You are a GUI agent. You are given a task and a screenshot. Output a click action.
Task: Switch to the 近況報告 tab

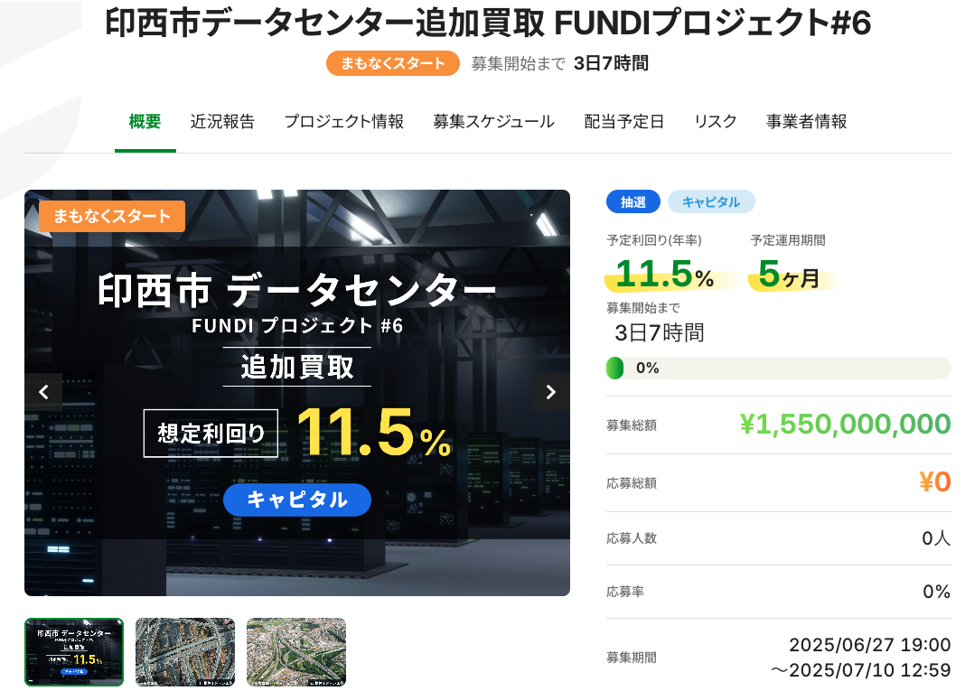(222, 122)
